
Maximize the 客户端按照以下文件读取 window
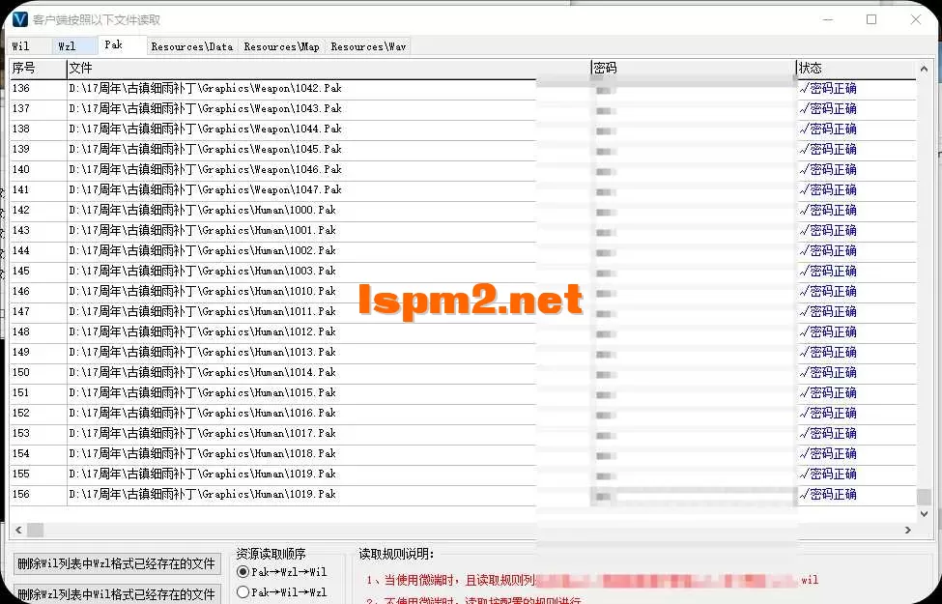pyautogui.click(x=871, y=20)
